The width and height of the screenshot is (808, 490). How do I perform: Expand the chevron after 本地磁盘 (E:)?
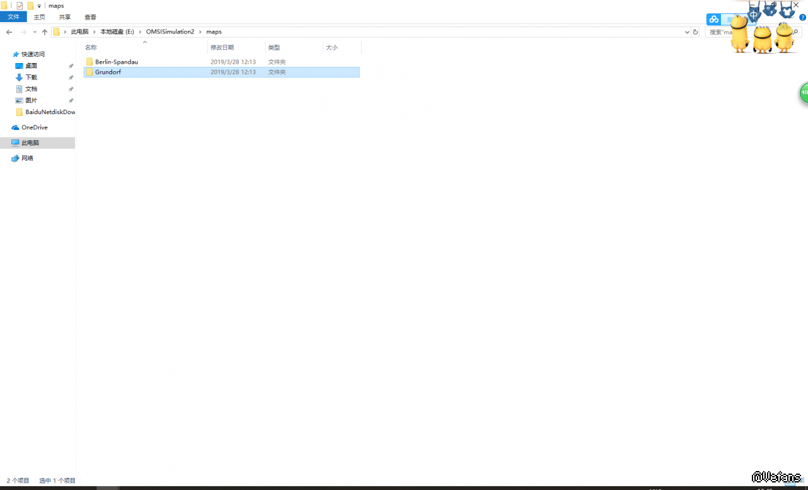[x=140, y=32]
